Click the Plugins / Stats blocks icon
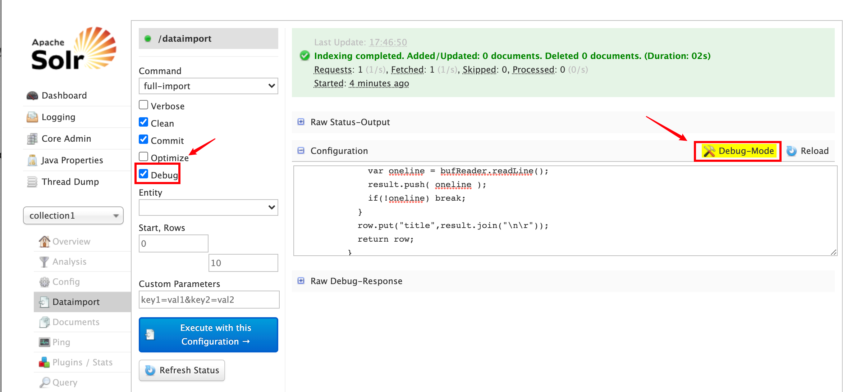 click(44, 362)
